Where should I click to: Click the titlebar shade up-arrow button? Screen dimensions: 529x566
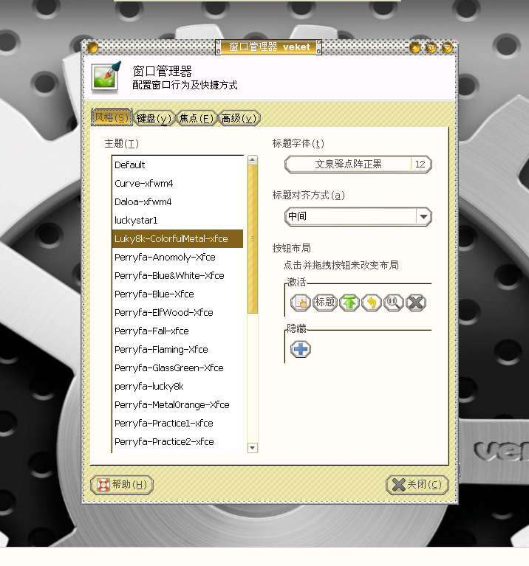coord(414,47)
